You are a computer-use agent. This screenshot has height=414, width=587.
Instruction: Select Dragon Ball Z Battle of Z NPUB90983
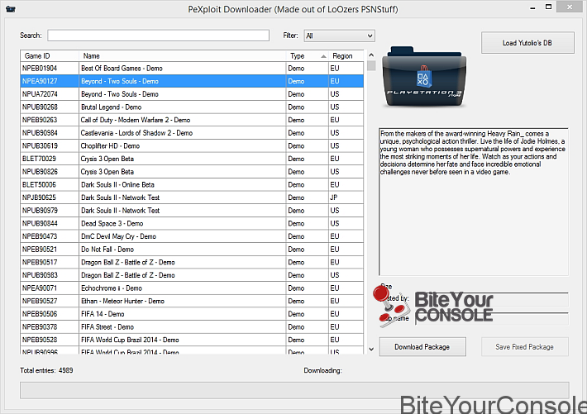coord(192,275)
